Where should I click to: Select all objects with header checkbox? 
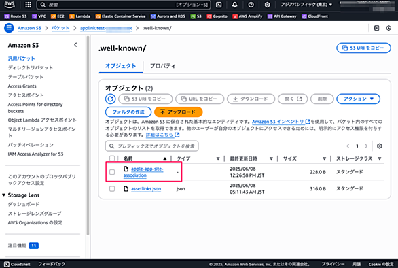(112, 158)
